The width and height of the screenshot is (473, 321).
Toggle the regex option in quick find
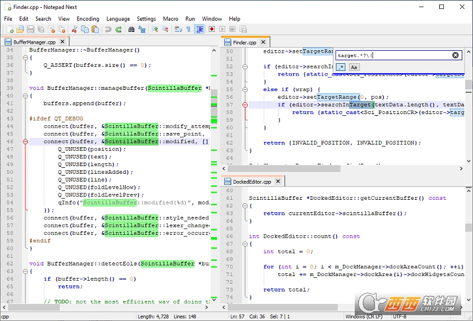click(x=341, y=67)
